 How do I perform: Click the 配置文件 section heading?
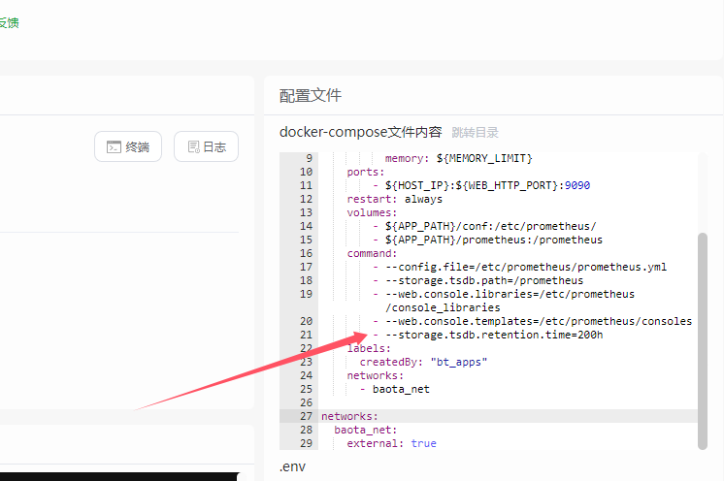click(311, 95)
